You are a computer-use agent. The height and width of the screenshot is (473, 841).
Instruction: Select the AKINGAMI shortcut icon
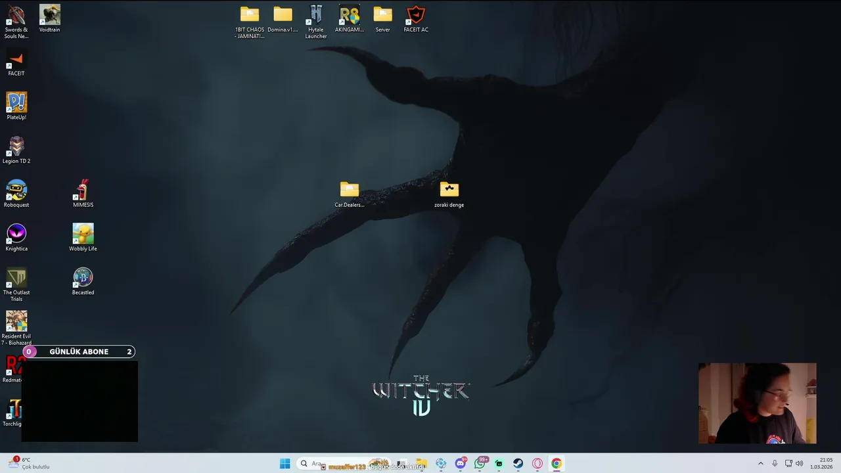point(350,19)
